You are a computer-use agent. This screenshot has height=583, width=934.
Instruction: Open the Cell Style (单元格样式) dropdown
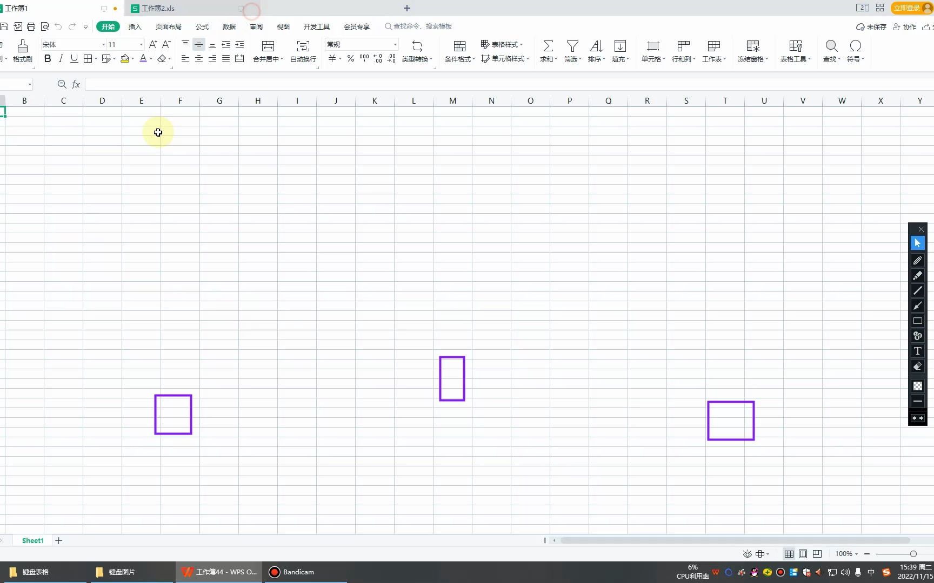click(x=505, y=59)
